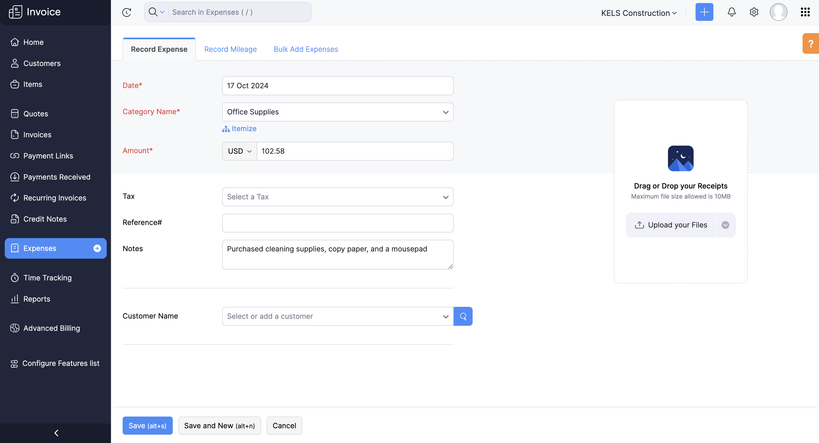Screen dimensions: 819x443
Task: Open the notifications bell
Action: tap(731, 12)
